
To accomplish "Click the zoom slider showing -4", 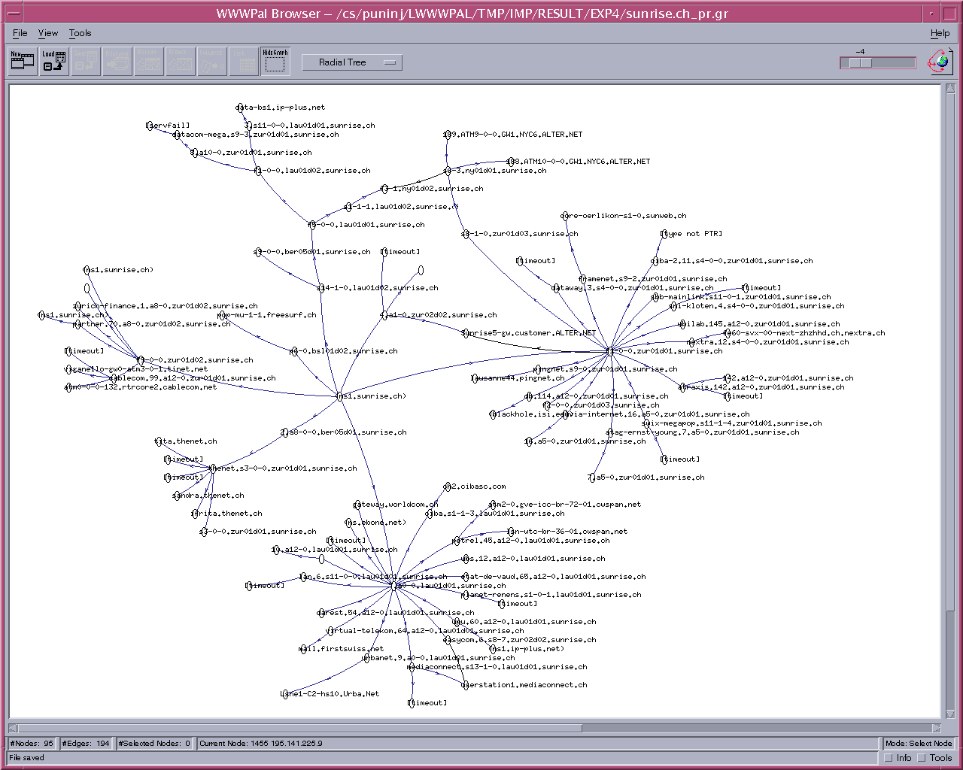I will coord(878,62).
